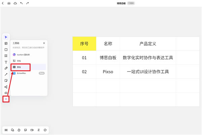Pick the sticky note tool
The image size is (202, 135).
pyautogui.click(x=6, y=80)
